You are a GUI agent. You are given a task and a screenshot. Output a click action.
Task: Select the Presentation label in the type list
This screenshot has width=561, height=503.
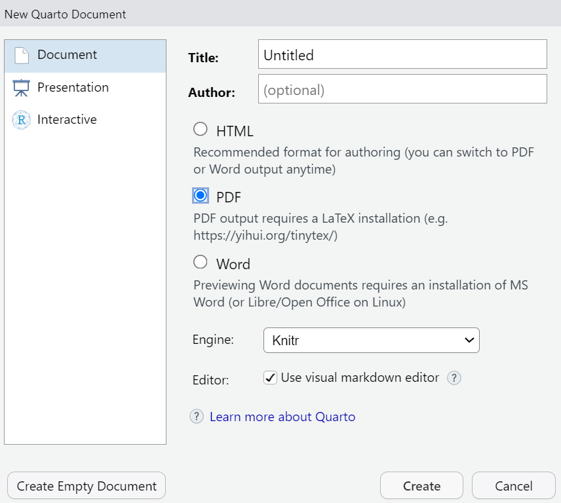(x=73, y=88)
